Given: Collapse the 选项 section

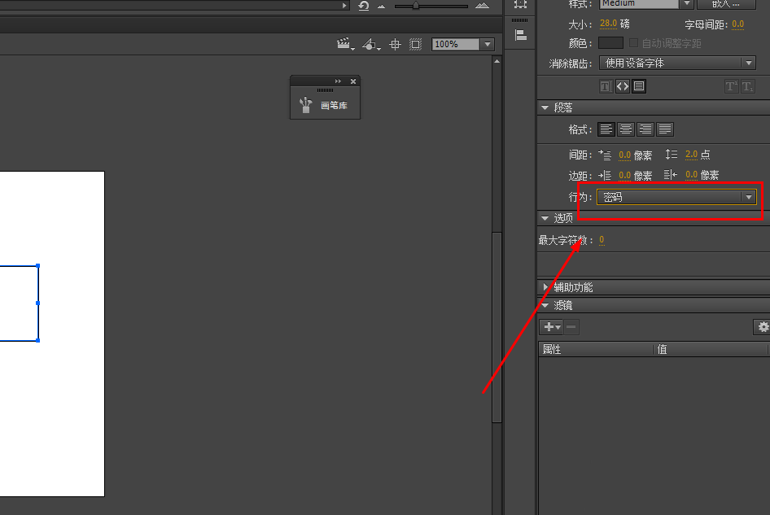Looking at the screenshot, I should click(545, 218).
